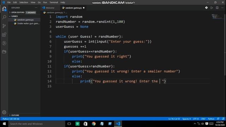The image size is (226, 127).
Task: Click the feedback icon in status bar
Action: point(218,119)
